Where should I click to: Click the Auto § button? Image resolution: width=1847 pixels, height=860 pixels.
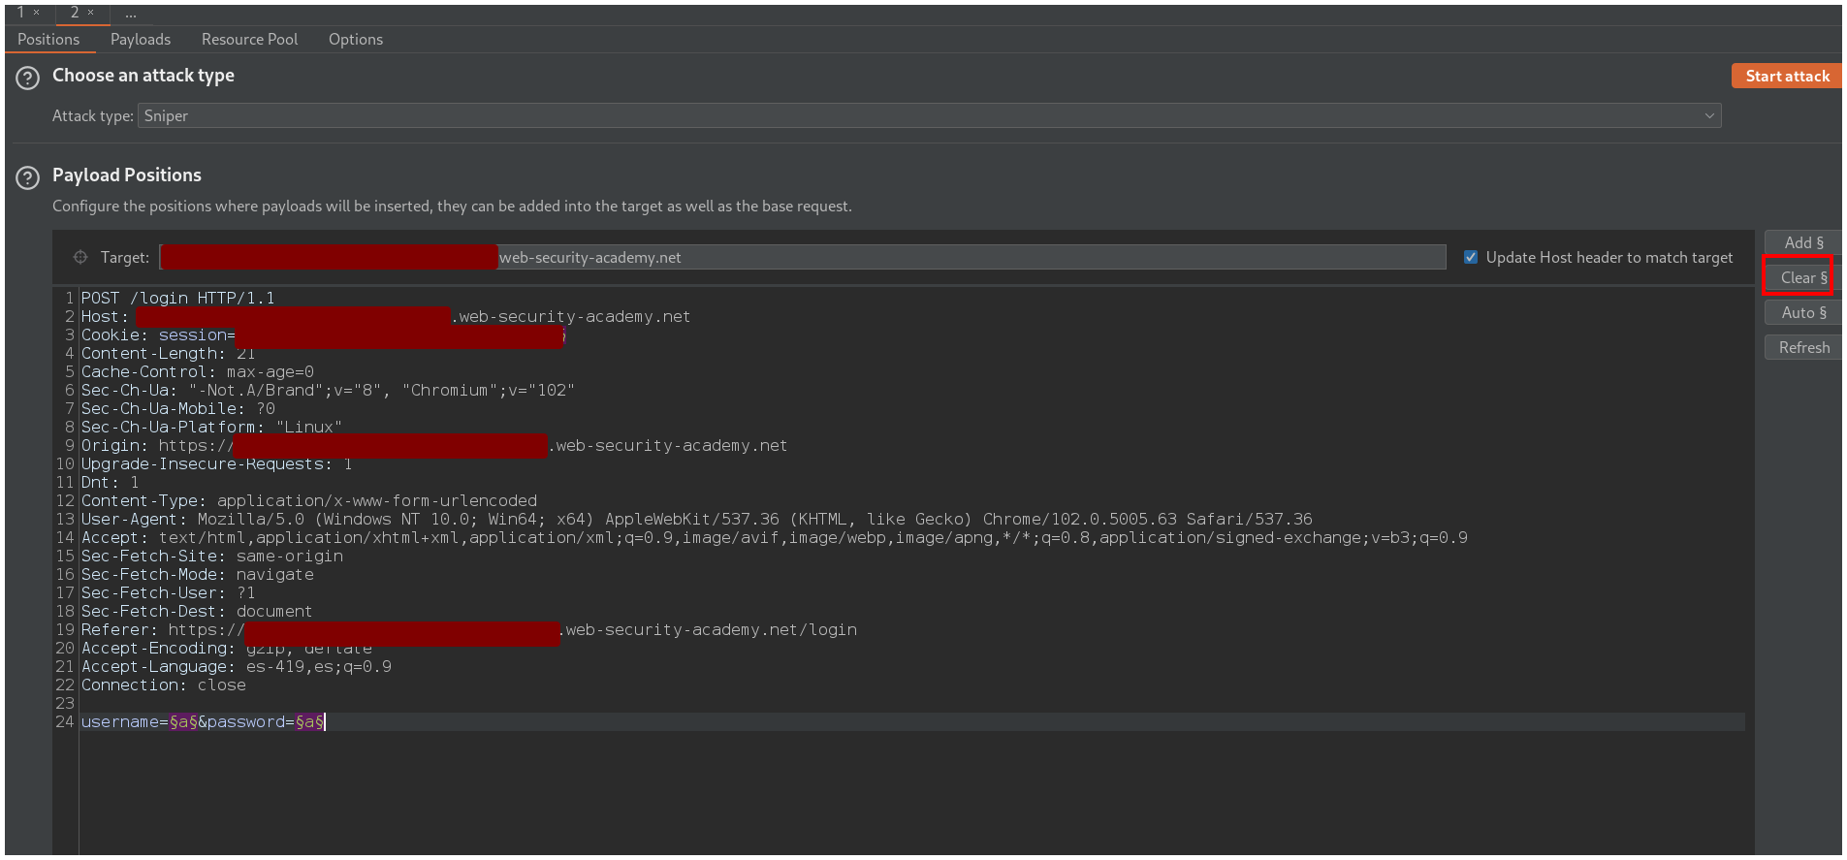(x=1803, y=312)
